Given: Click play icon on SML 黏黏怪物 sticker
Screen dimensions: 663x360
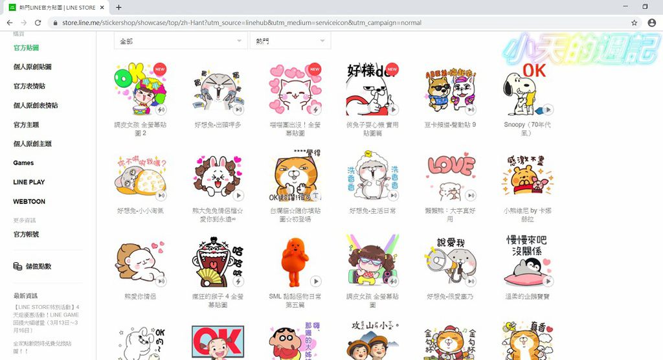Looking at the screenshot, I should pyautogui.click(x=315, y=281).
